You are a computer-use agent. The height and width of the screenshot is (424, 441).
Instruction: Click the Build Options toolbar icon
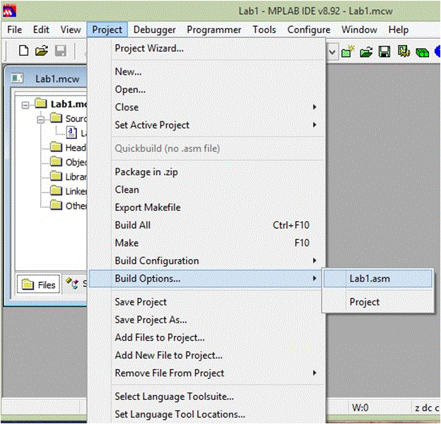tap(404, 52)
